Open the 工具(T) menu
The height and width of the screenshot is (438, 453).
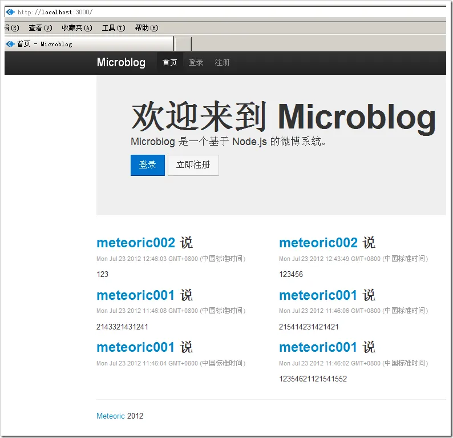(114, 28)
